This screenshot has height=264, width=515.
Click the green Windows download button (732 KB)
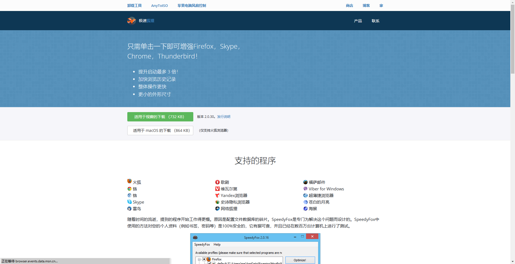[160, 117]
